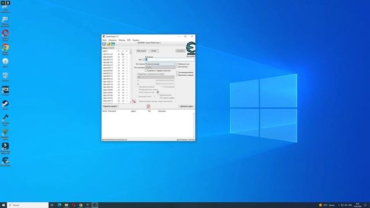Click Дополнительные возможности at window bottom
This screenshot has width=370, height=208.
click(x=114, y=140)
